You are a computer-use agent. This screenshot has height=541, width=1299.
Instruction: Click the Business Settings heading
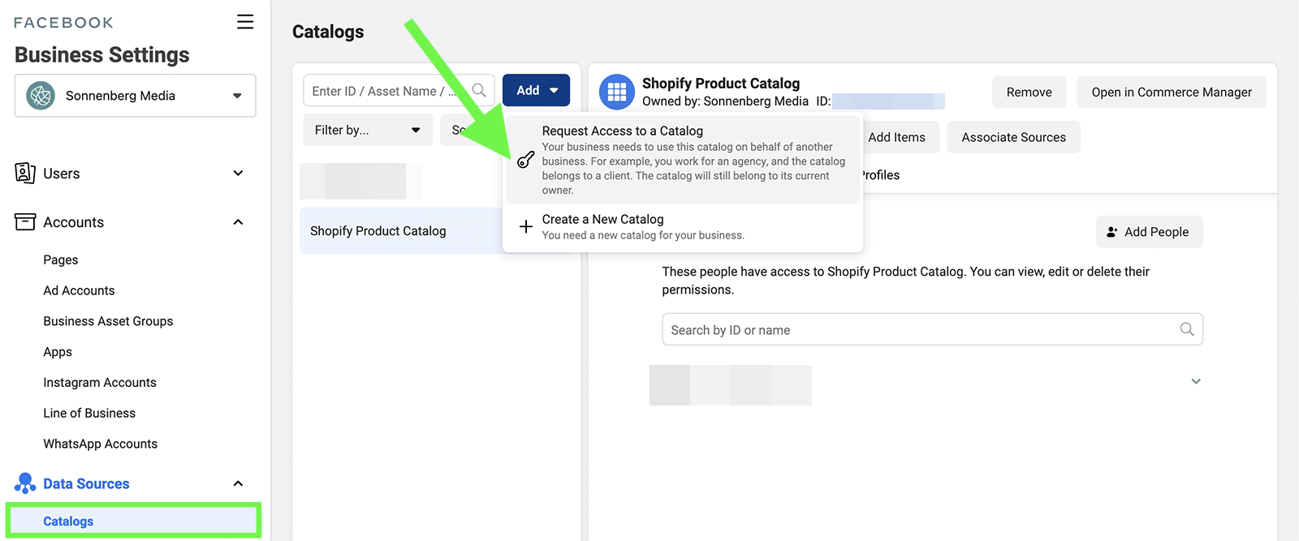(102, 55)
